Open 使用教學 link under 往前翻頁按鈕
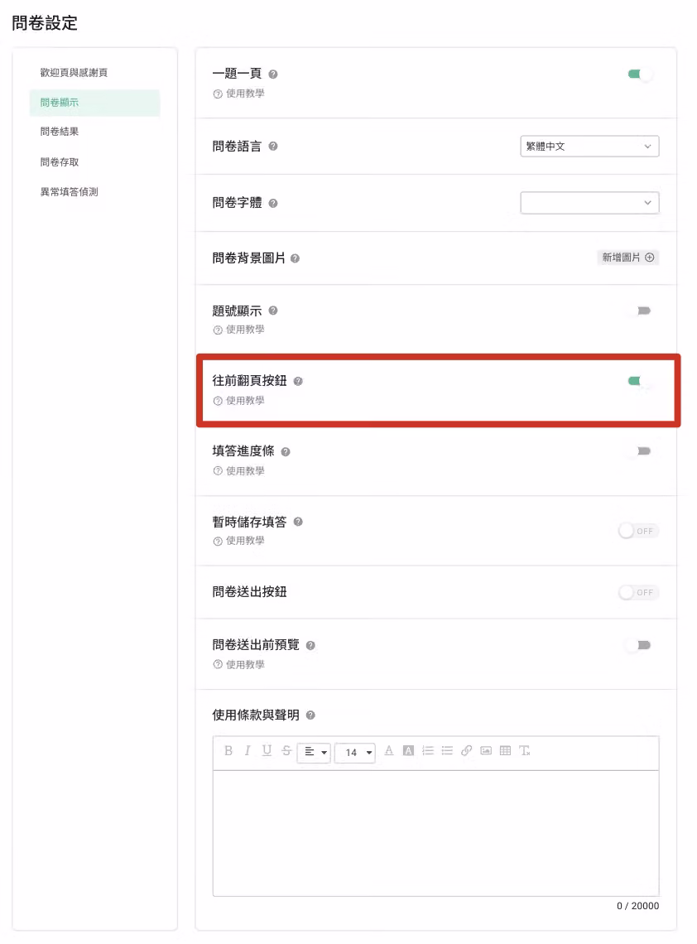The image size is (697, 944). (239, 401)
